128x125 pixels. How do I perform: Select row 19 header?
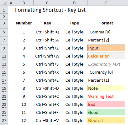click(x=4, y=88)
